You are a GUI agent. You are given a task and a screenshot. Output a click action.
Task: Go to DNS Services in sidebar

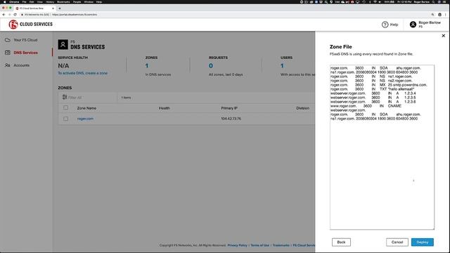[25, 53]
